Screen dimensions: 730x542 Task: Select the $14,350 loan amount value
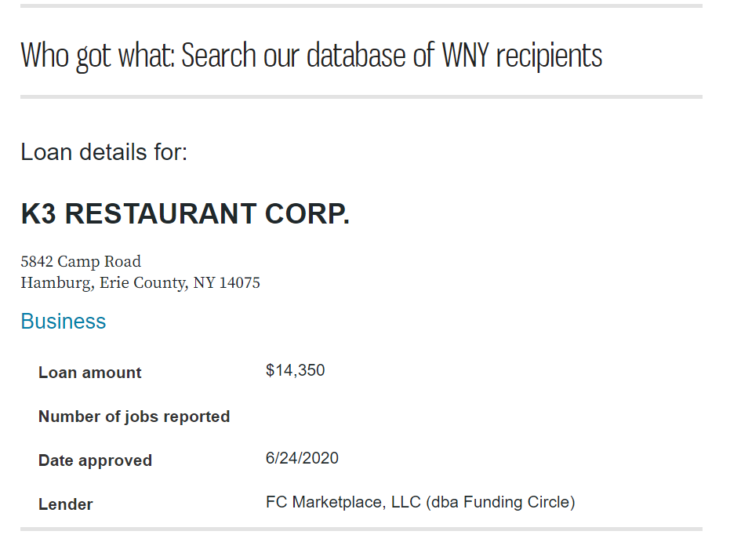point(295,370)
